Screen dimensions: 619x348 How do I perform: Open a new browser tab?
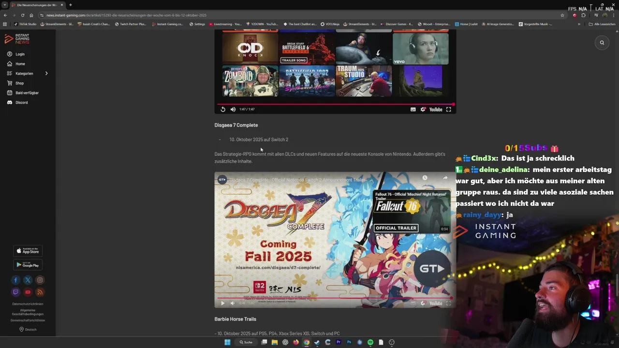(71, 5)
